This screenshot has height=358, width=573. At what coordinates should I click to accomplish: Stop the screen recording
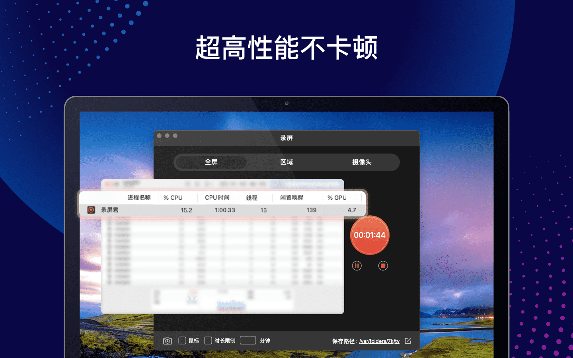(383, 266)
